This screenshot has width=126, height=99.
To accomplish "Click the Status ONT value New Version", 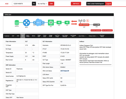I will click(20, 97).
